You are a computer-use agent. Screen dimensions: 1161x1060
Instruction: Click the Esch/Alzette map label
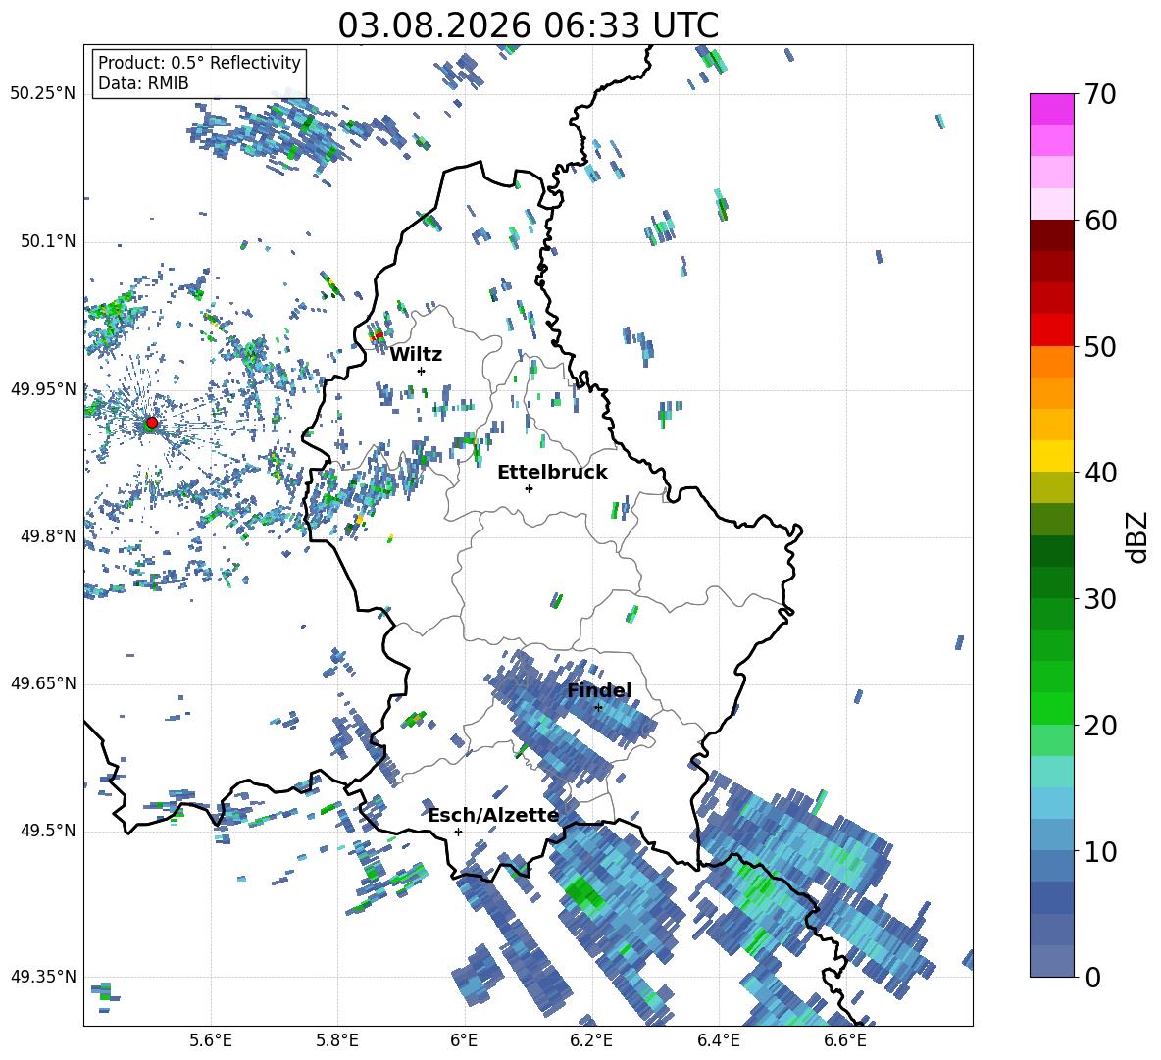point(493,815)
